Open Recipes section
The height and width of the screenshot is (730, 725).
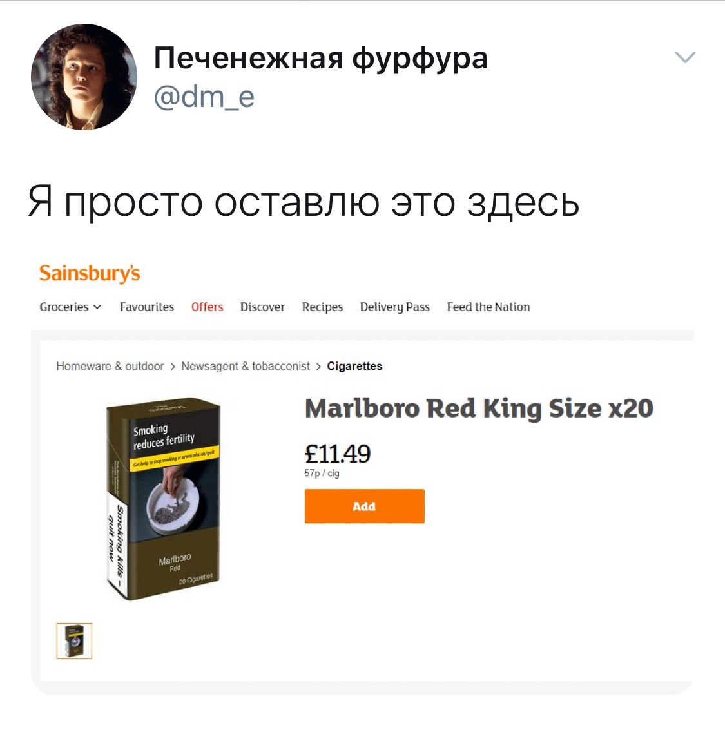(322, 307)
